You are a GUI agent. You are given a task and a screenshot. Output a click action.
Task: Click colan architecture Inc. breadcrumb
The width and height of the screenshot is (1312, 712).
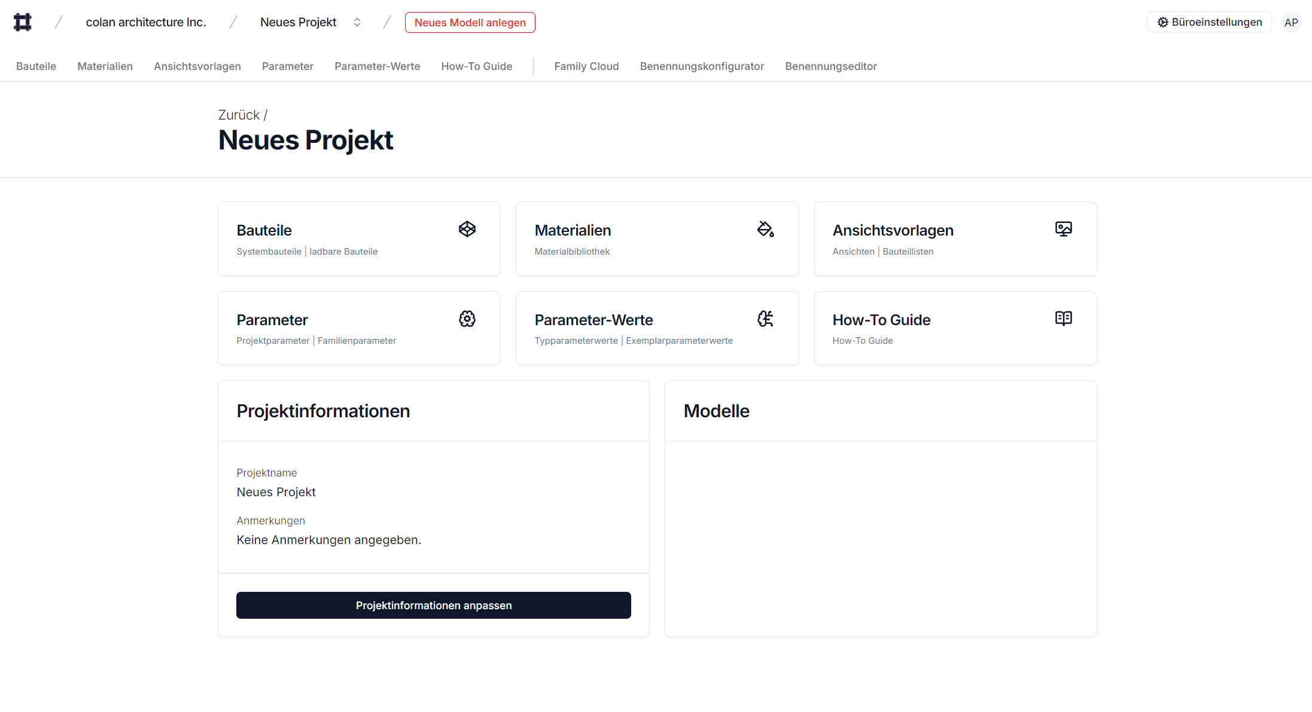[x=146, y=22]
